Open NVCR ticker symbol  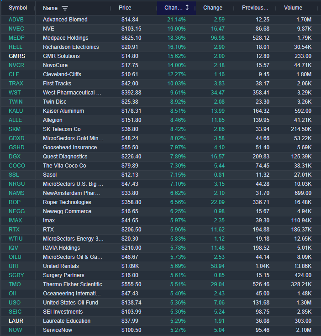[16, 65]
